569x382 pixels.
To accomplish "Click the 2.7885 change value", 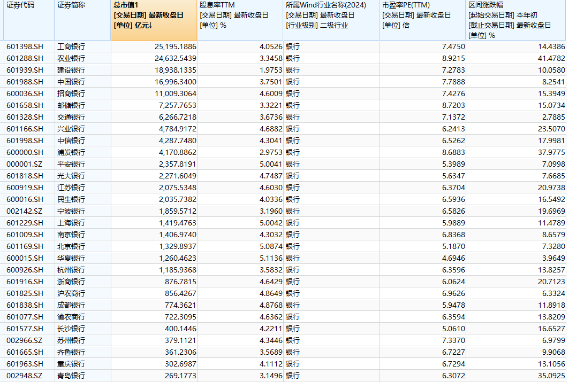I will (x=553, y=118).
